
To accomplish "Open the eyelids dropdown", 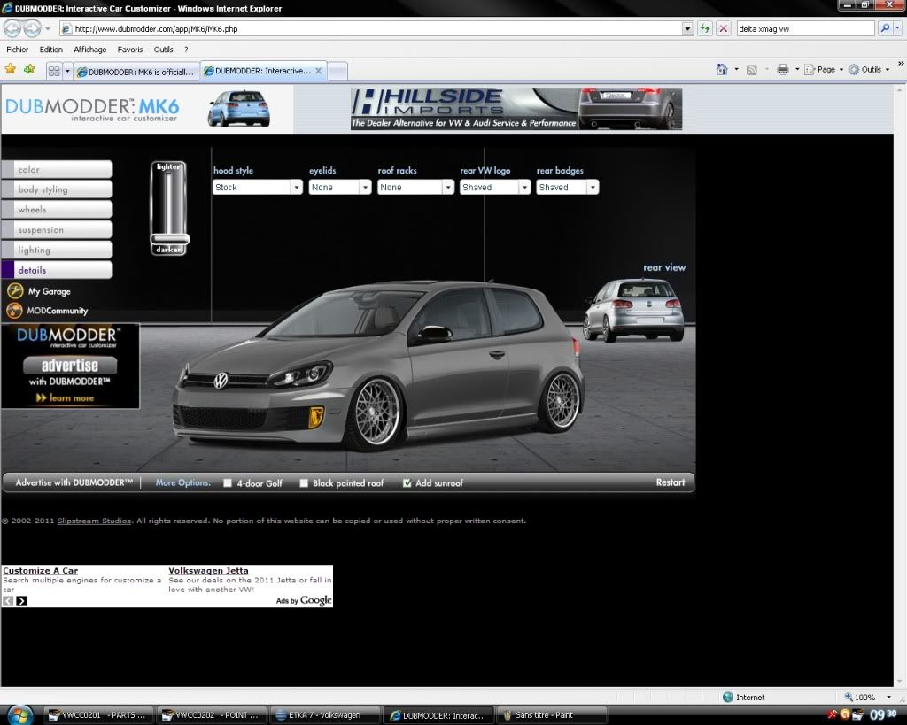I will [339, 188].
